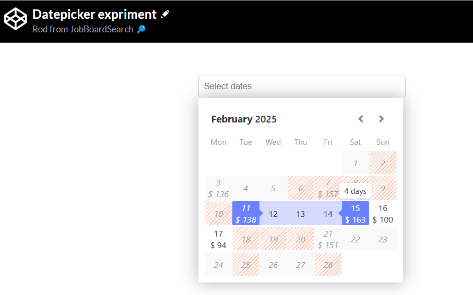Select February 17 priced $94
The image size is (473, 295).
click(x=218, y=239)
